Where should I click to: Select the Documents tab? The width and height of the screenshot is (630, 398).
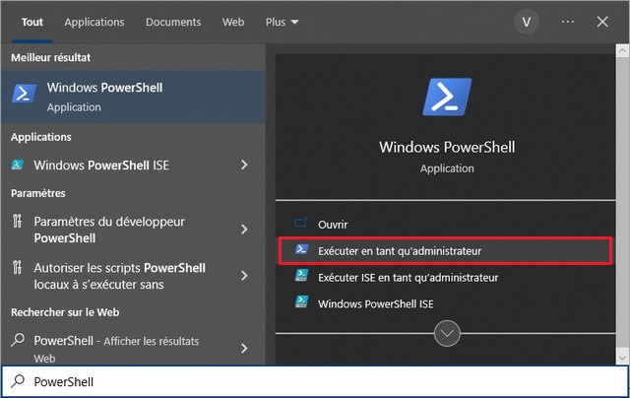[x=173, y=22]
